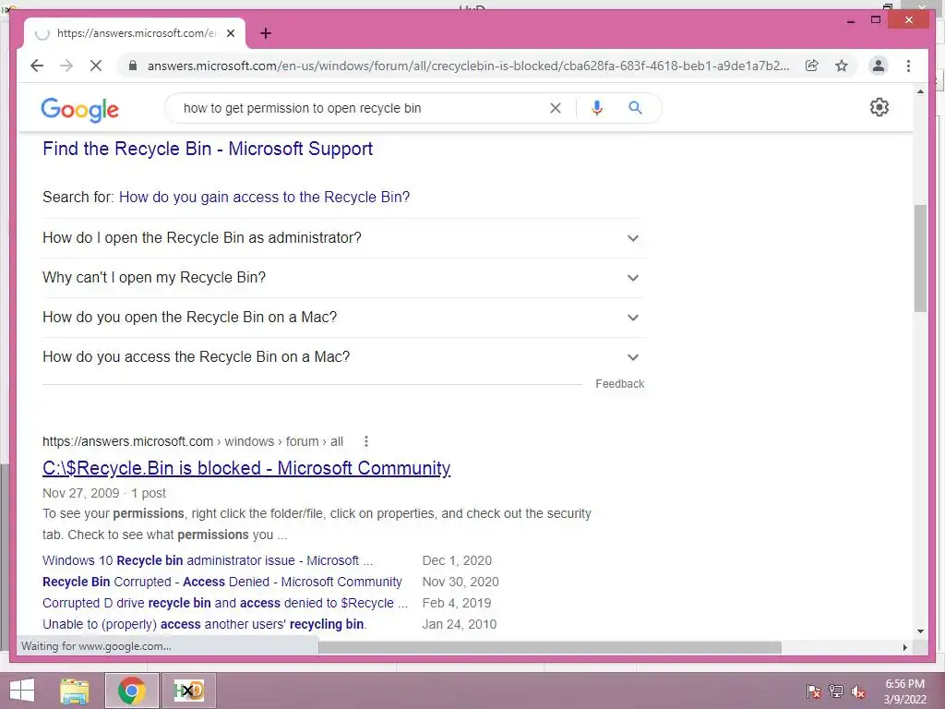Close the answers.microsoft.com tab
Image resolution: width=945 pixels, height=709 pixels.
click(x=230, y=33)
